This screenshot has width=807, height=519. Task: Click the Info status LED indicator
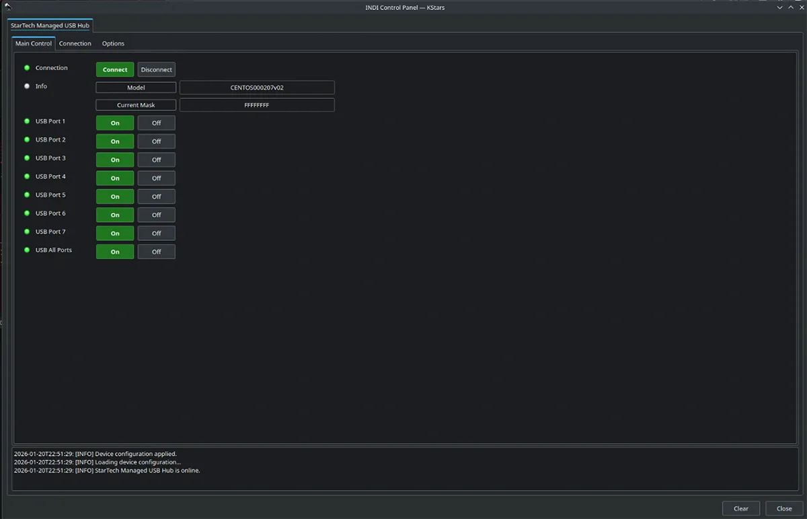27,86
